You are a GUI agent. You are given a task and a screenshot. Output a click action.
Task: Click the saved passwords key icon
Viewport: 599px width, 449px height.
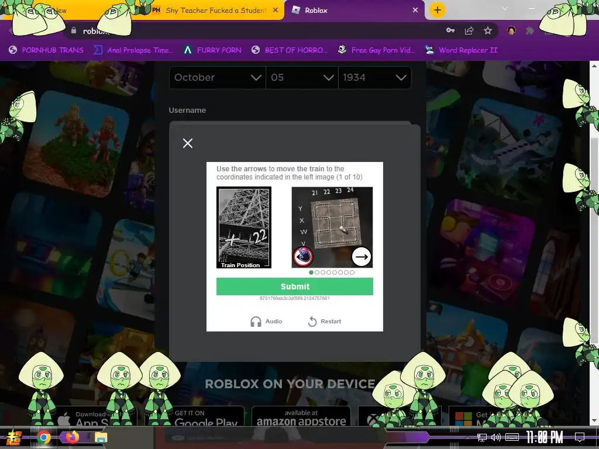tap(450, 30)
